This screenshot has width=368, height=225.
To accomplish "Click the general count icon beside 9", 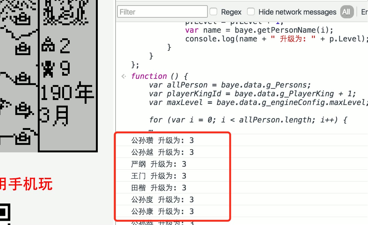I will pyautogui.click(x=48, y=69).
